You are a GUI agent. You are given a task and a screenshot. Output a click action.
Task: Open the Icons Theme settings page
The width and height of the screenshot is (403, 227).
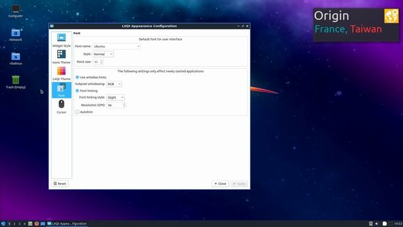[62, 57]
